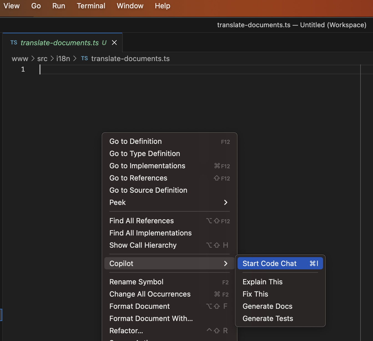Choose Go to Source Definition
This screenshot has height=341, width=373.
pyautogui.click(x=170, y=190)
